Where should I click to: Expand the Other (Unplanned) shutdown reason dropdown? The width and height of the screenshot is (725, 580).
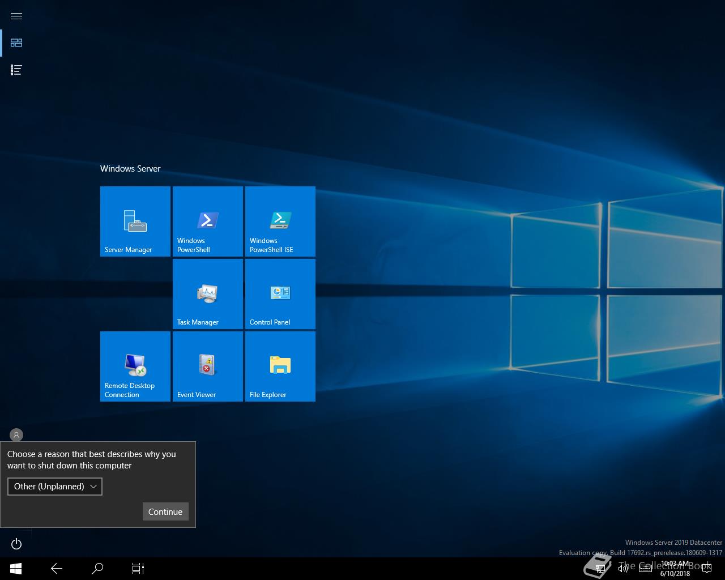pos(55,487)
